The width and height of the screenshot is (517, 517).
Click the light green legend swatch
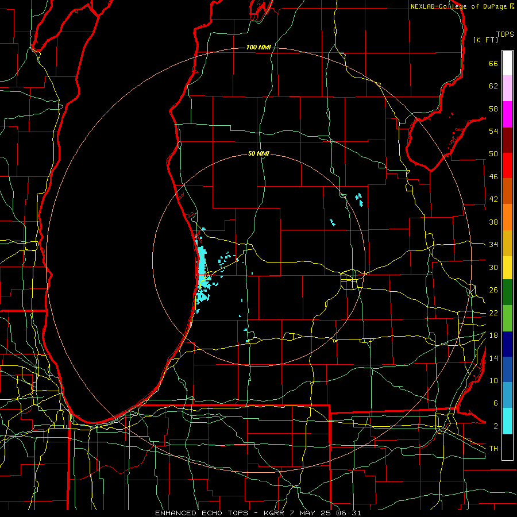click(x=507, y=318)
